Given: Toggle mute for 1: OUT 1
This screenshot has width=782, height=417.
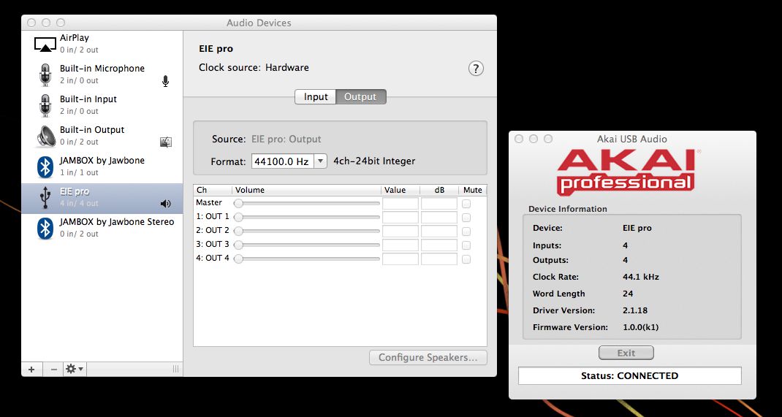Looking at the screenshot, I should point(466,217).
